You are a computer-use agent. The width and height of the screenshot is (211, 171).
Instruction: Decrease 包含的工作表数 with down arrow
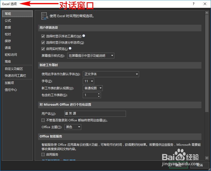coord(99,96)
